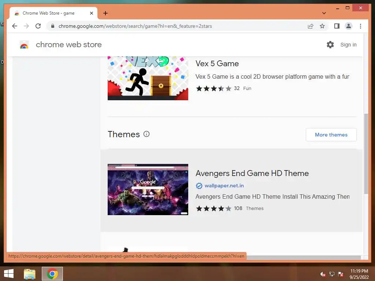Viewport: 375px width, 281px height.
Task: Select the Chrome Web Store - game tab
Action: (53, 13)
